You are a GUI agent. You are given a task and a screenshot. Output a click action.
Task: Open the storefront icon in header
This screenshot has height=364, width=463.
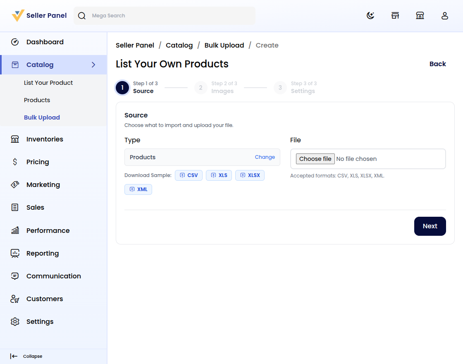point(395,16)
